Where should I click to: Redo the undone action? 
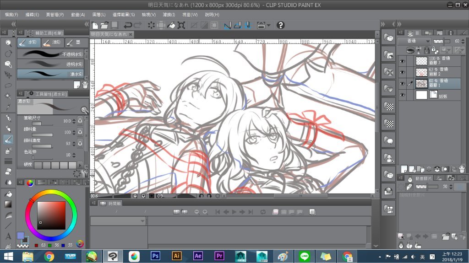click(138, 26)
